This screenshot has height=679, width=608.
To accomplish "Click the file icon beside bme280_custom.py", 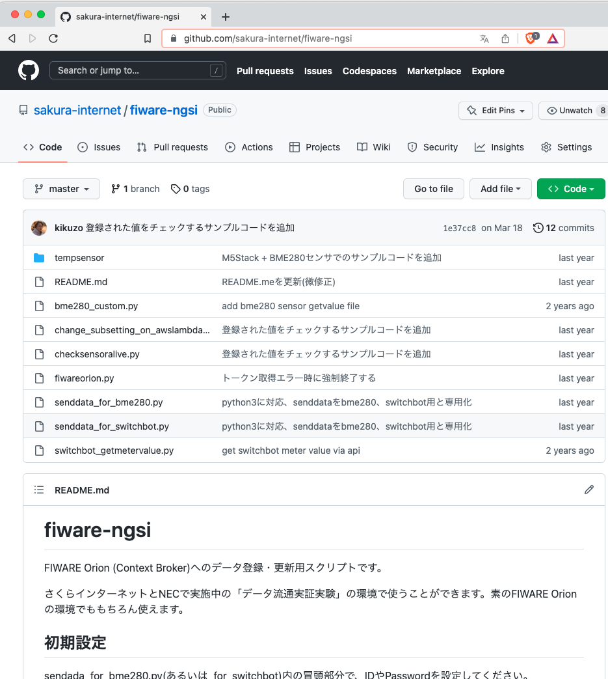I will point(40,306).
